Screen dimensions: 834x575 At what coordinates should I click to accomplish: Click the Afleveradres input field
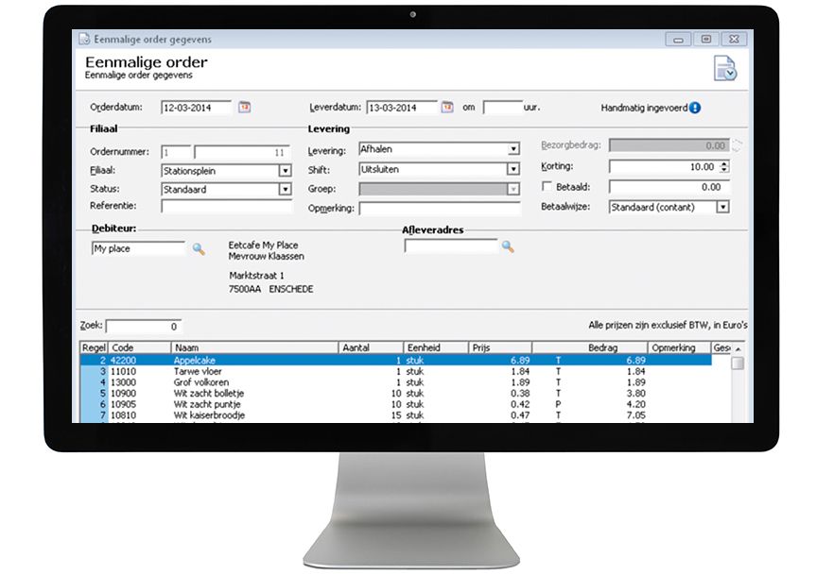(x=450, y=245)
